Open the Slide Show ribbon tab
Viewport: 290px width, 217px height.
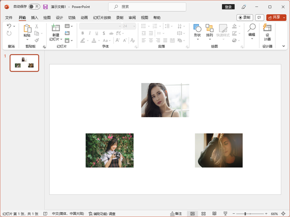pyautogui.click(x=102, y=18)
